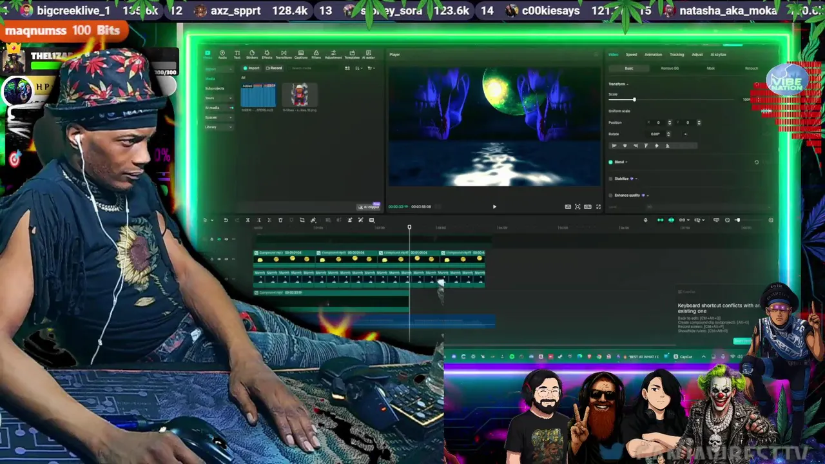Click the Delete trash icon

coord(280,220)
